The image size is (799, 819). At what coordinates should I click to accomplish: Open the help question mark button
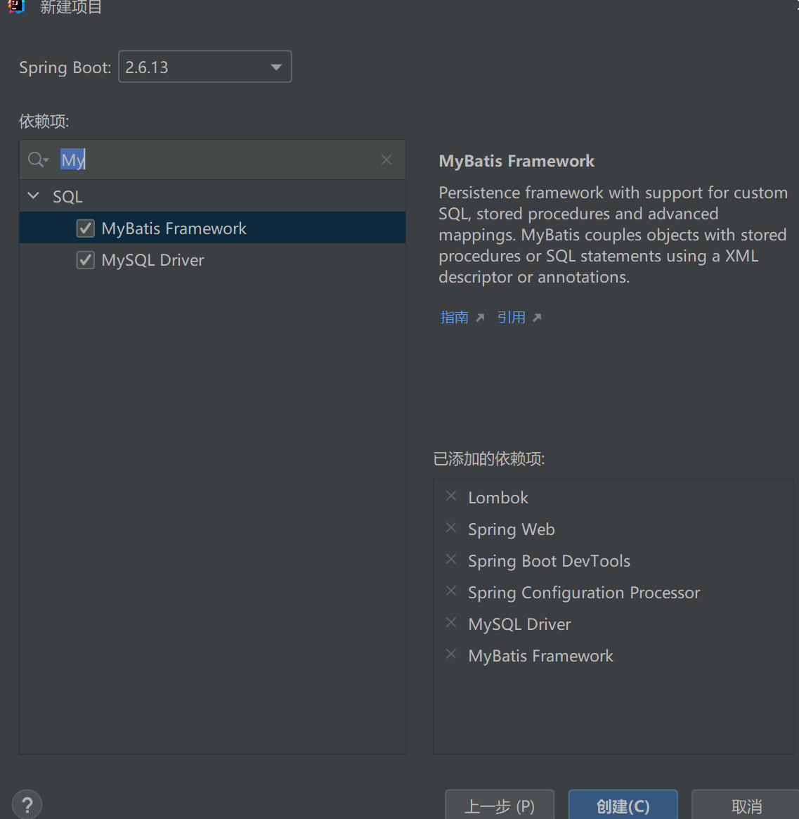click(x=27, y=805)
